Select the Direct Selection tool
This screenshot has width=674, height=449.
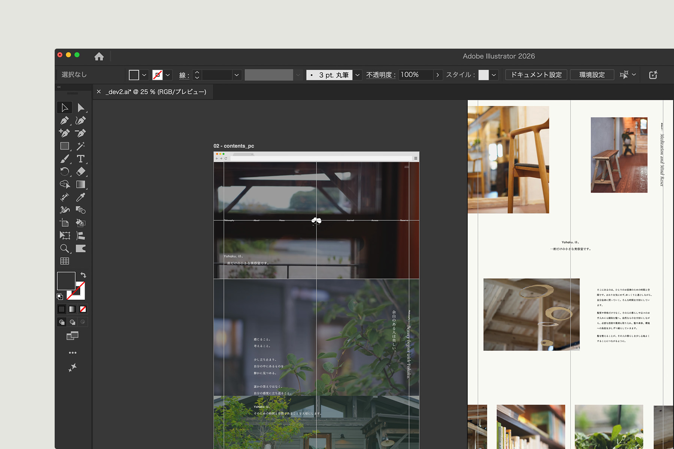[x=81, y=108]
